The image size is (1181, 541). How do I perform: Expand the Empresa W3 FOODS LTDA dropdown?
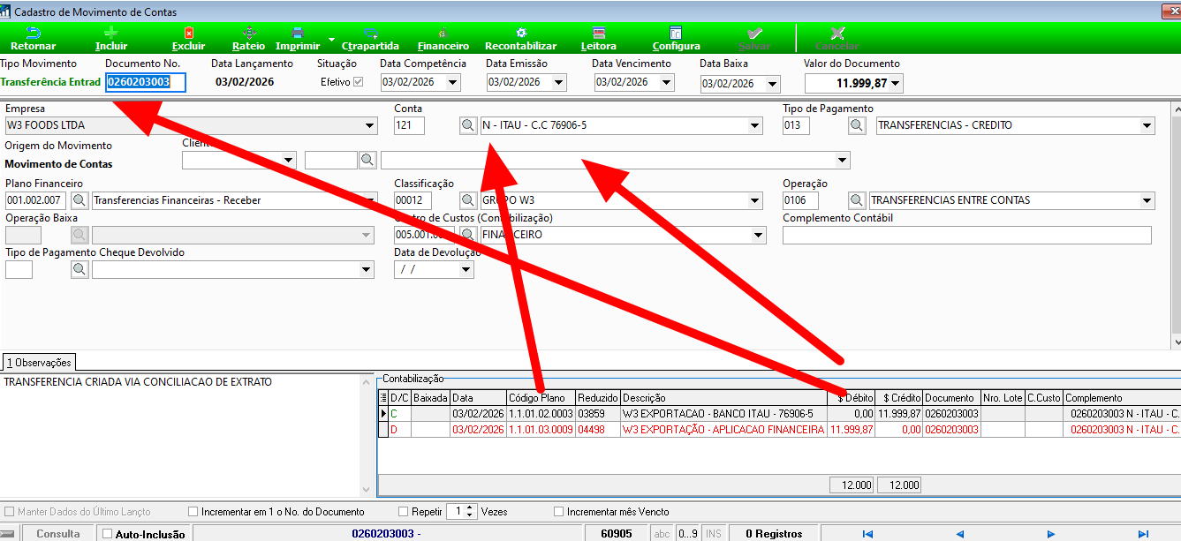click(x=369, y=125)
